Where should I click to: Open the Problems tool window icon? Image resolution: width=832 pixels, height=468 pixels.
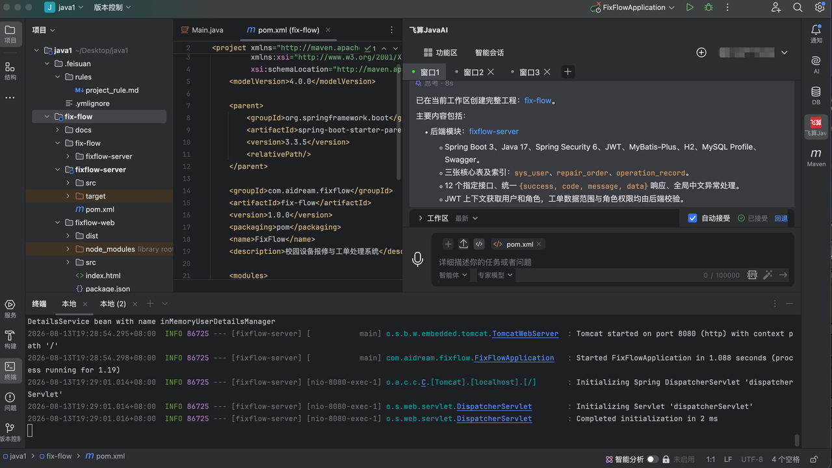click(10, 401)
